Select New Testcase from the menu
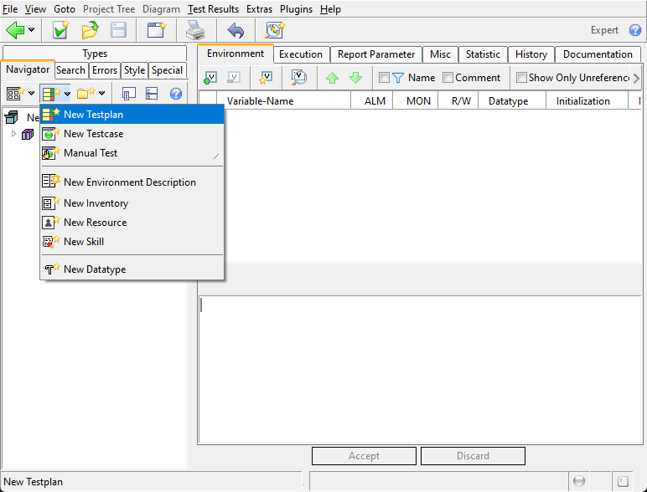This screenshot has width=647, height=492. 93,134
